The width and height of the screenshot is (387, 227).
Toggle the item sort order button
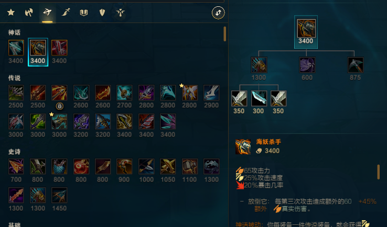218,13
